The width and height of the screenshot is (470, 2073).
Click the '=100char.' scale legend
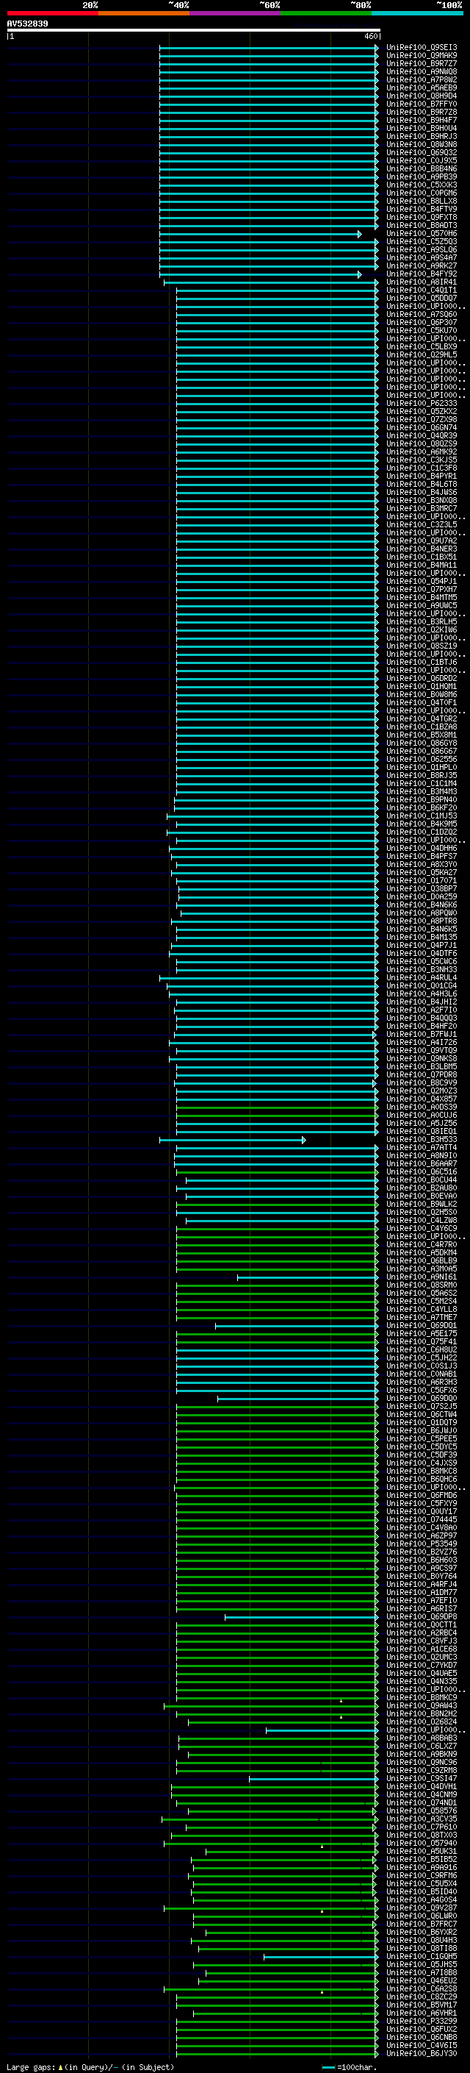pos(349,2067)
